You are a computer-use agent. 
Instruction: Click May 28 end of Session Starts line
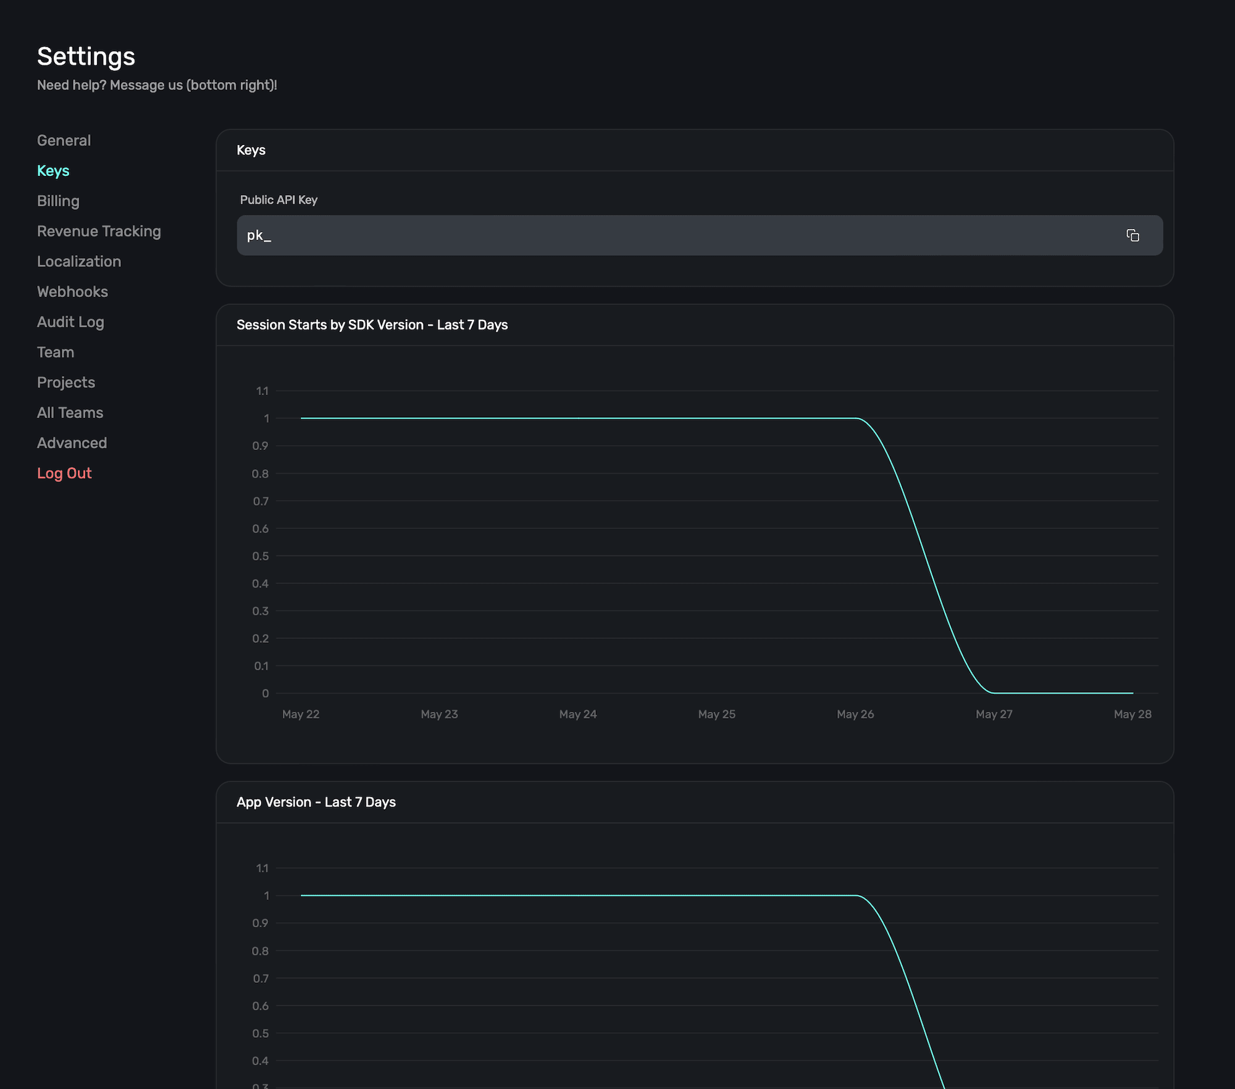1132,693
